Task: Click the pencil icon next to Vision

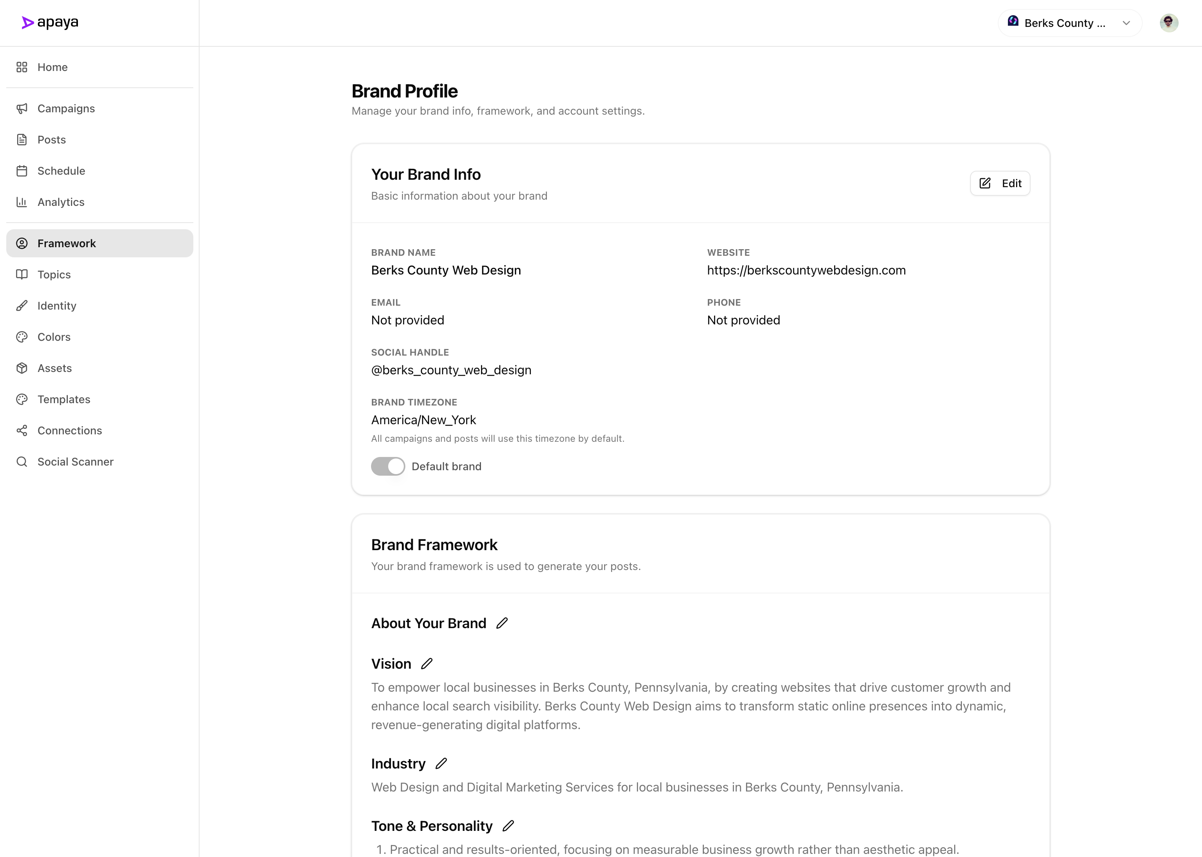Action: click(x=426, y=663)
